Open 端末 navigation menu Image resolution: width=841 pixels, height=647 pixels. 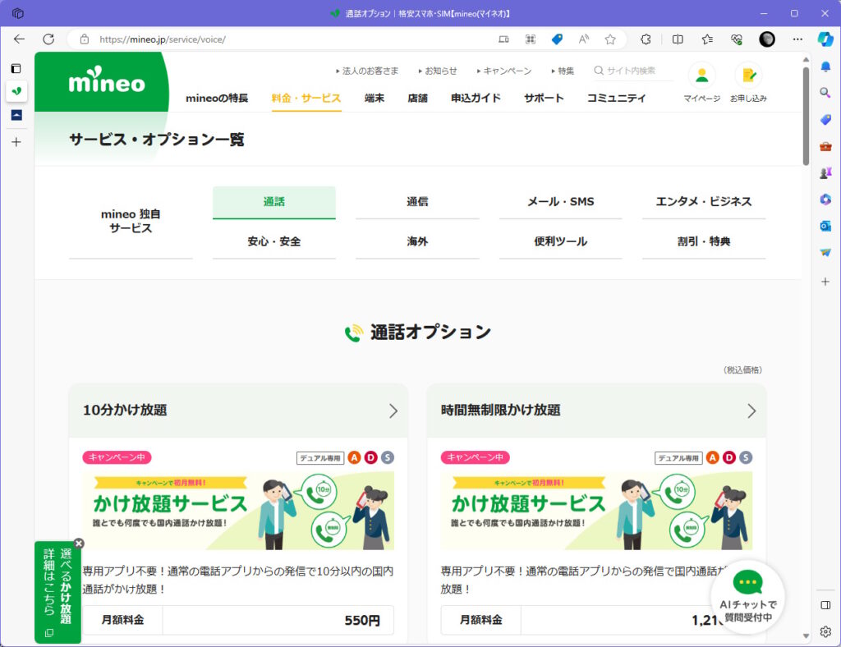pyautogui.click(x=375, y=98)
